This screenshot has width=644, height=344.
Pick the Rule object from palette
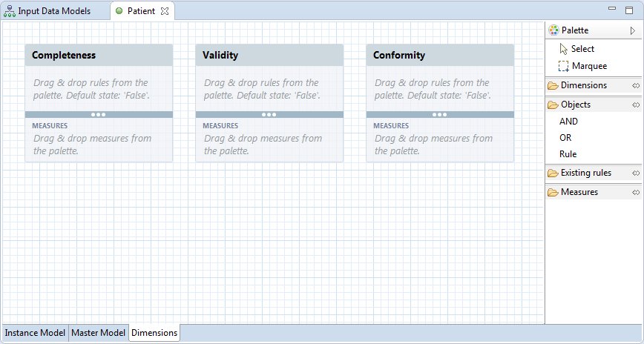568,154
